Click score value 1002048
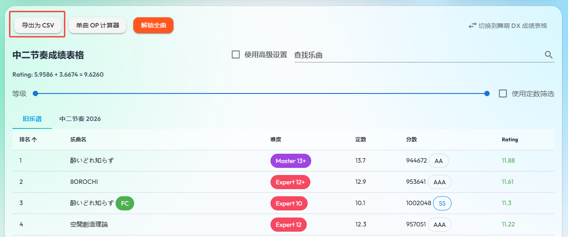Screen dimensions: 568x237 [x=418, y=203]
